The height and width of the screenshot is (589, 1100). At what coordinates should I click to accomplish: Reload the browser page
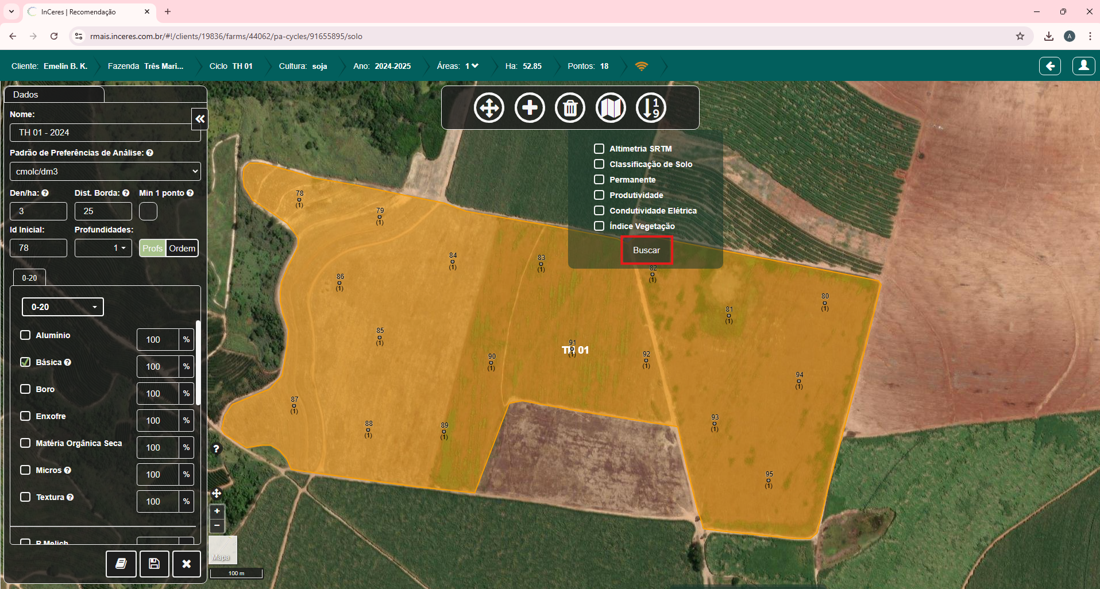[x=54, y=36]
